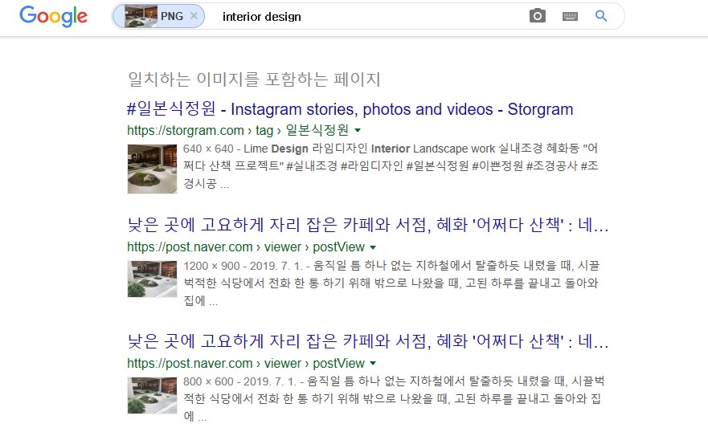Click the snippet text '640 × 640 - Lime Design'
Screen dimensions: 708x432
246,149
